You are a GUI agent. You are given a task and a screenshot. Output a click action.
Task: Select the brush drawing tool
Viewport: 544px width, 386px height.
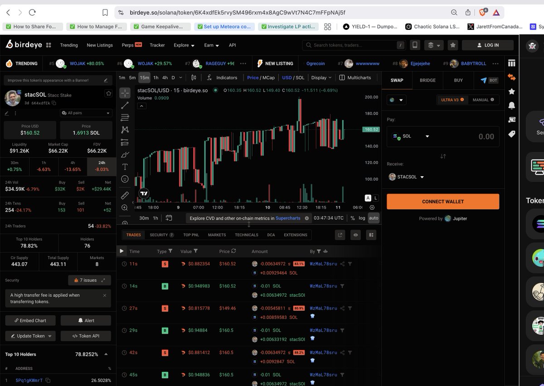[125, 154]
